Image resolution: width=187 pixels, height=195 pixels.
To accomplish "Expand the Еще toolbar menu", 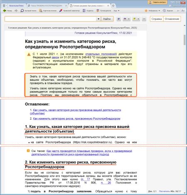I will tap(116, 11).
